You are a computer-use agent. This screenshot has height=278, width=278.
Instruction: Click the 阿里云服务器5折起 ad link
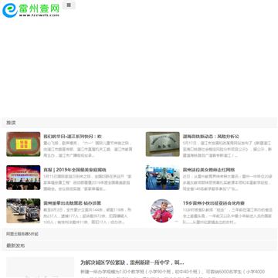[22, 234]
